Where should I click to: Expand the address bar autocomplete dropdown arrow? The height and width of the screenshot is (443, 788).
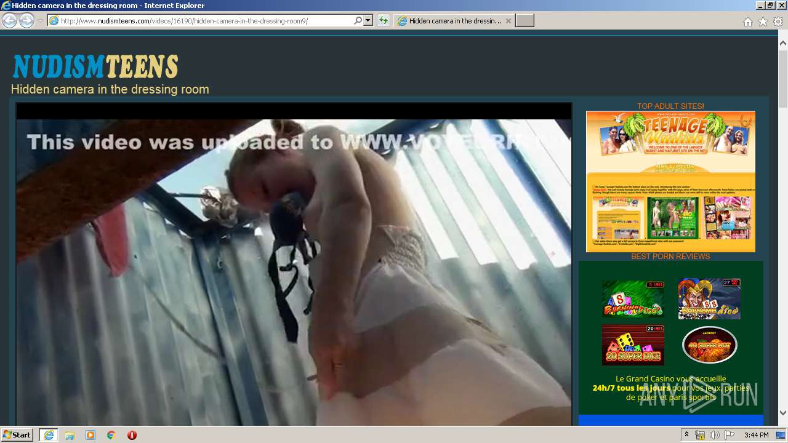[x=368, y=21]
